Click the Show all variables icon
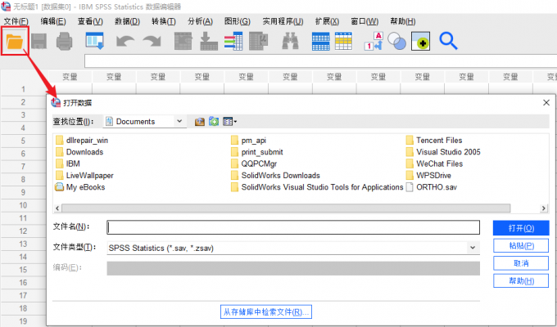Image resolution: width=557 pixels, height=327 pixels. 420,41
